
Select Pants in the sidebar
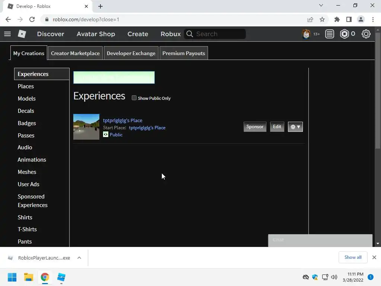point(25,241)
